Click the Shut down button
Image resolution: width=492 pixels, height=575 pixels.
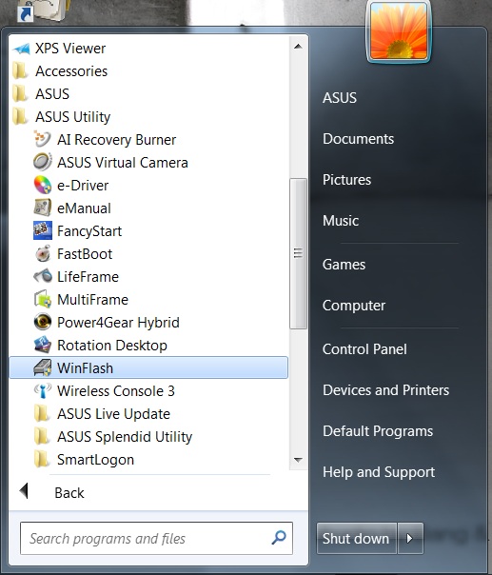(356, 538)
